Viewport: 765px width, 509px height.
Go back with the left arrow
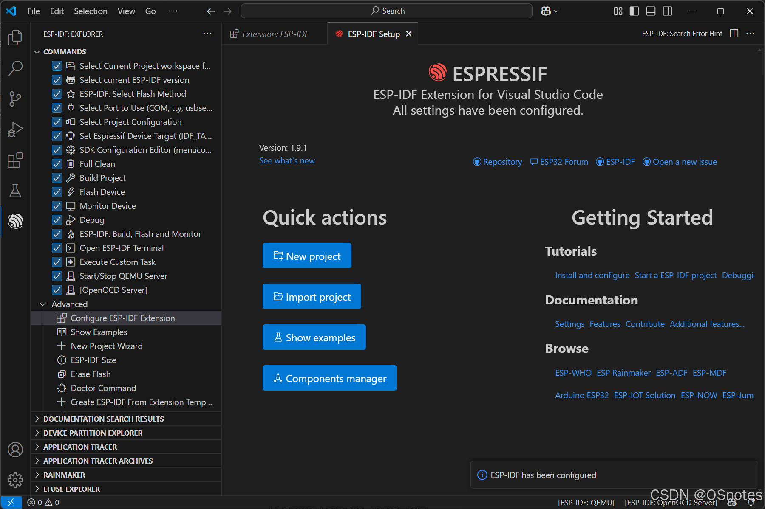[211, 11]
